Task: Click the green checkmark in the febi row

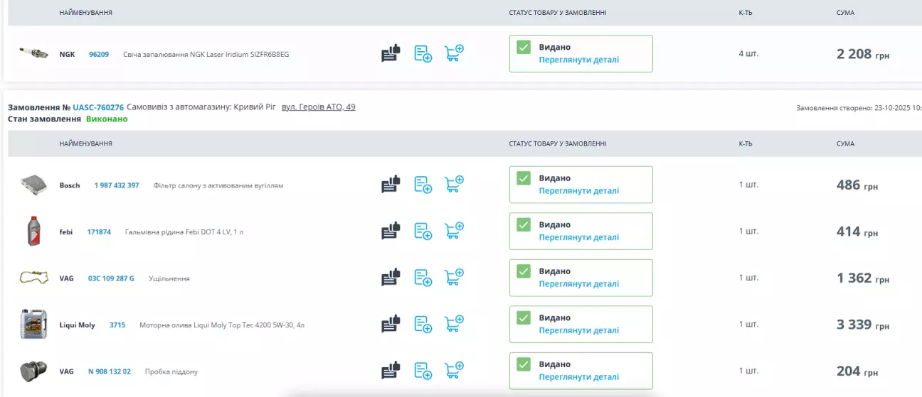Action: click(x=524, y=224)
